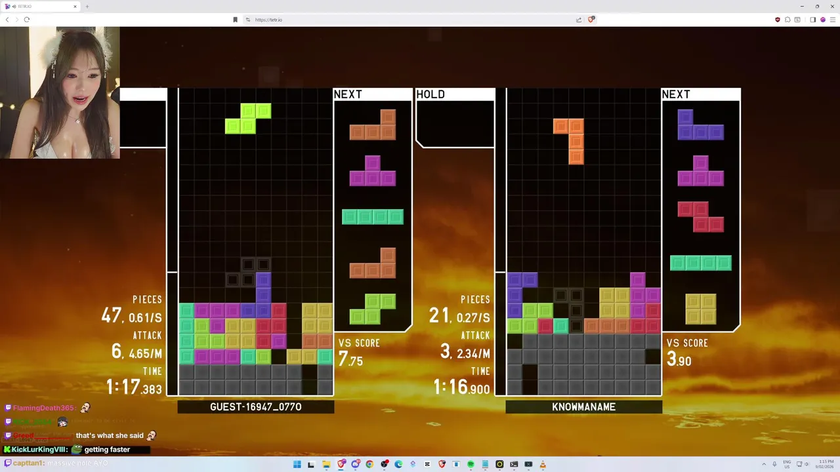
Task: Click the taskbar clock showing 1:15 PM
Action: (826, 464)
